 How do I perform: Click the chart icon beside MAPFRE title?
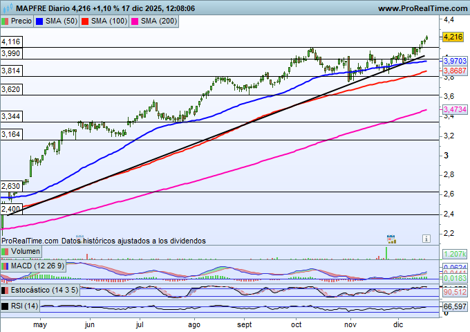pyautogui.click(x=7, y=8)
